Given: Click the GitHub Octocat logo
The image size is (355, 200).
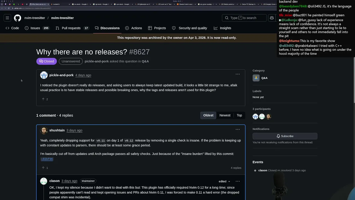Looking at the screenshot, I should [17, 18].
